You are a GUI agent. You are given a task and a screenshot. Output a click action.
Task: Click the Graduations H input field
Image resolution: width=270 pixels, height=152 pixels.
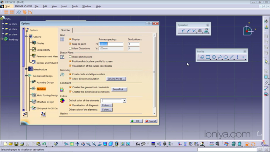coord(134,44)
